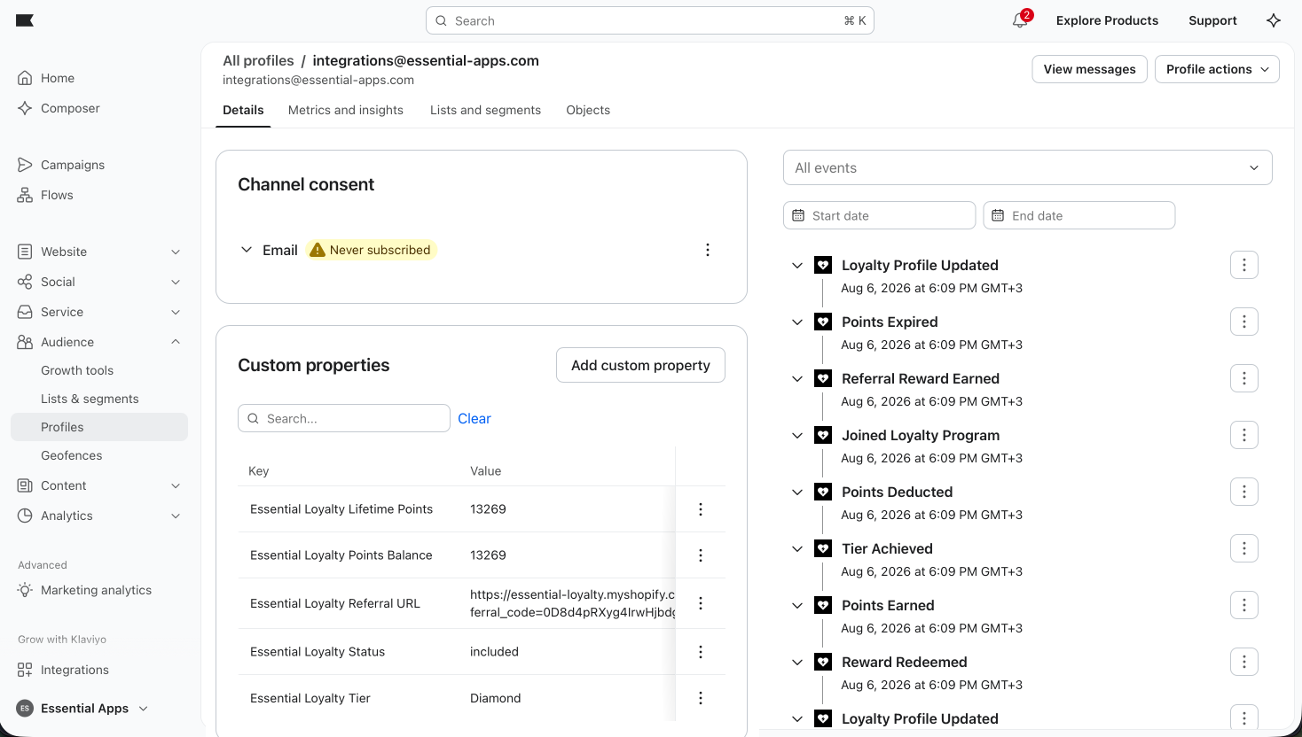Expand Reward Redeemed event
The image size is (1302, 737).
(797, 662)
